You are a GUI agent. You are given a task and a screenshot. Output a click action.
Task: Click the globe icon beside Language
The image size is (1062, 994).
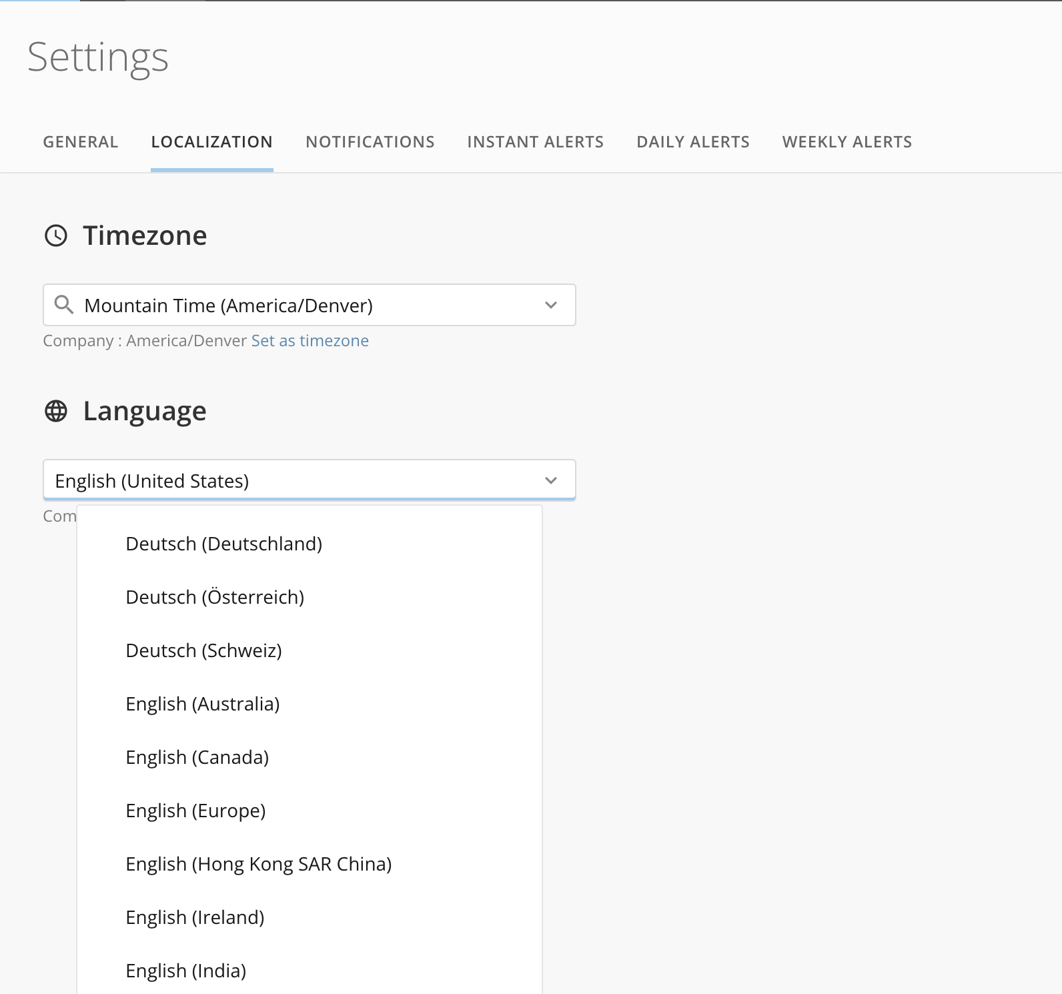point(56,411)
